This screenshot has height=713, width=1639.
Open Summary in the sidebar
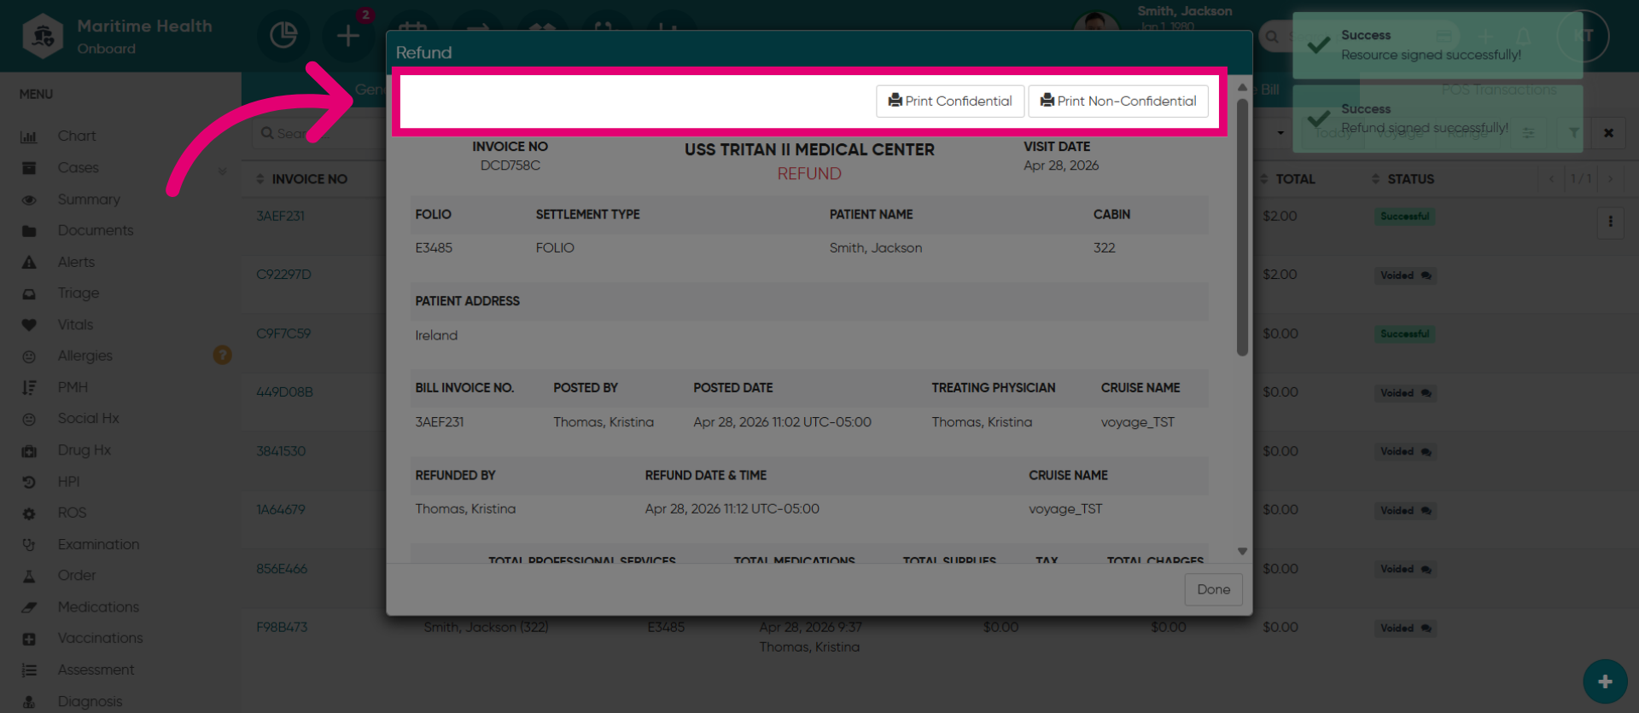pyautogui.click(x=89, y=200)
